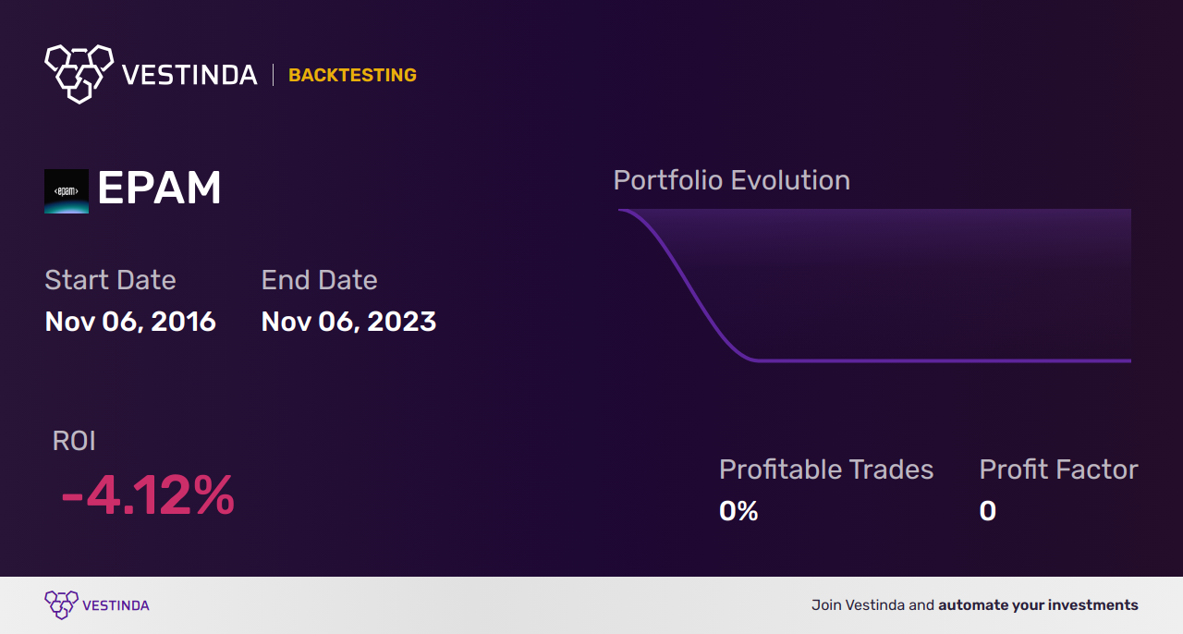Click the EPAM ticker title
Viewport: 1183px width, 634px height.
(159, 189)
